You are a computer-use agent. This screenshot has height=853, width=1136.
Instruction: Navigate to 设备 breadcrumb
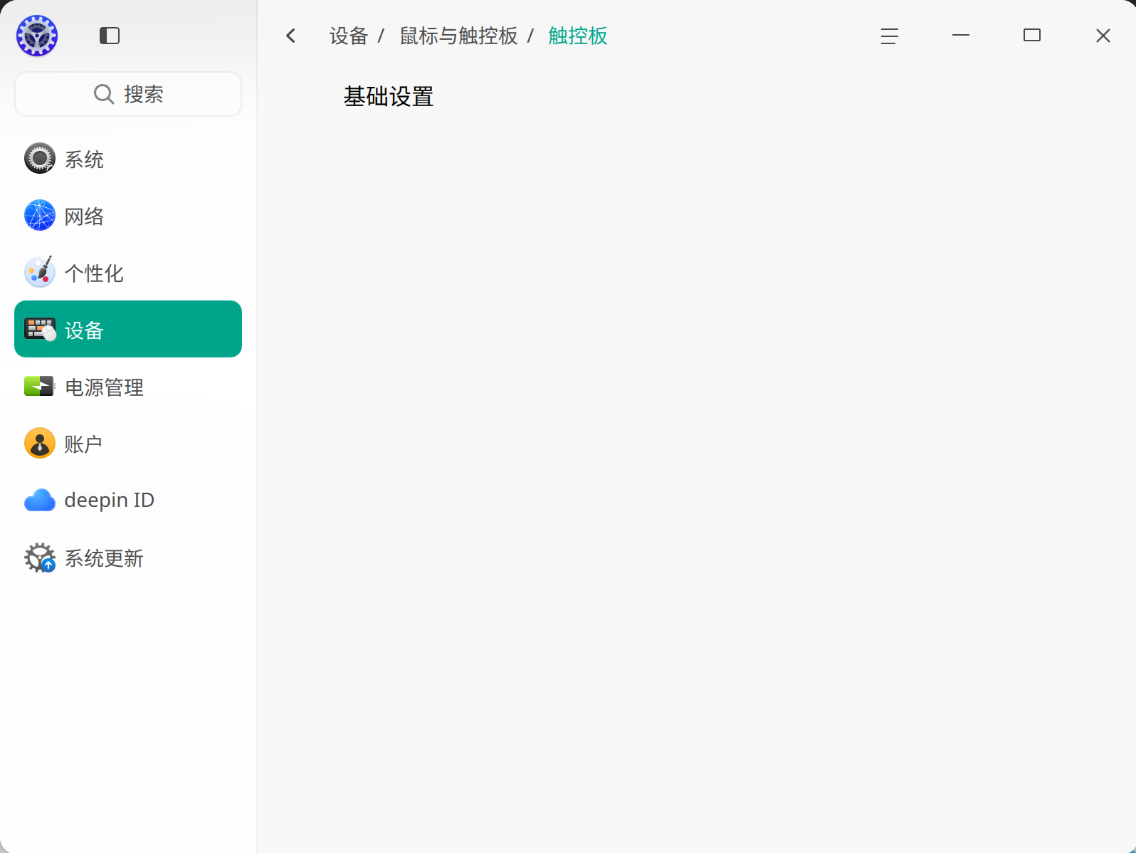(x=348, y=36)
